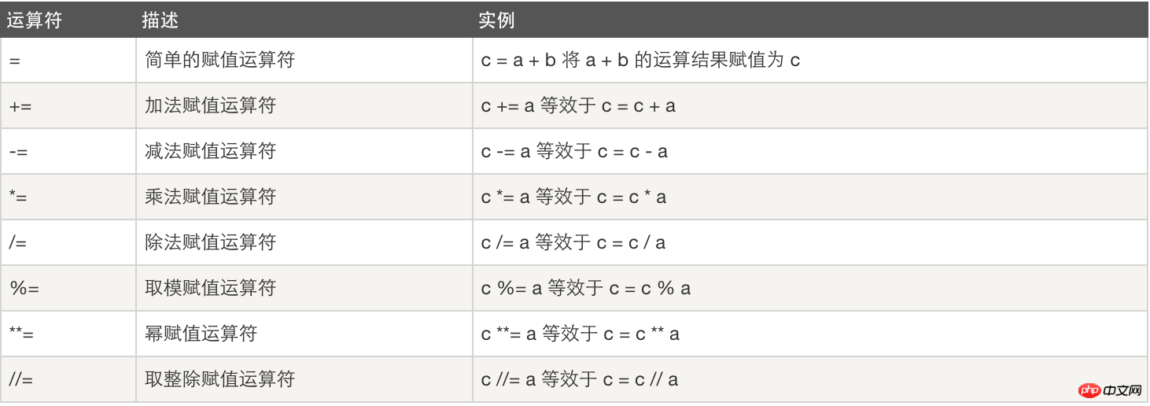The width and height of the screenshot is (1150, 406).
Task: Click the 加法赋值运算符 description
Action: tap(211, 105)
